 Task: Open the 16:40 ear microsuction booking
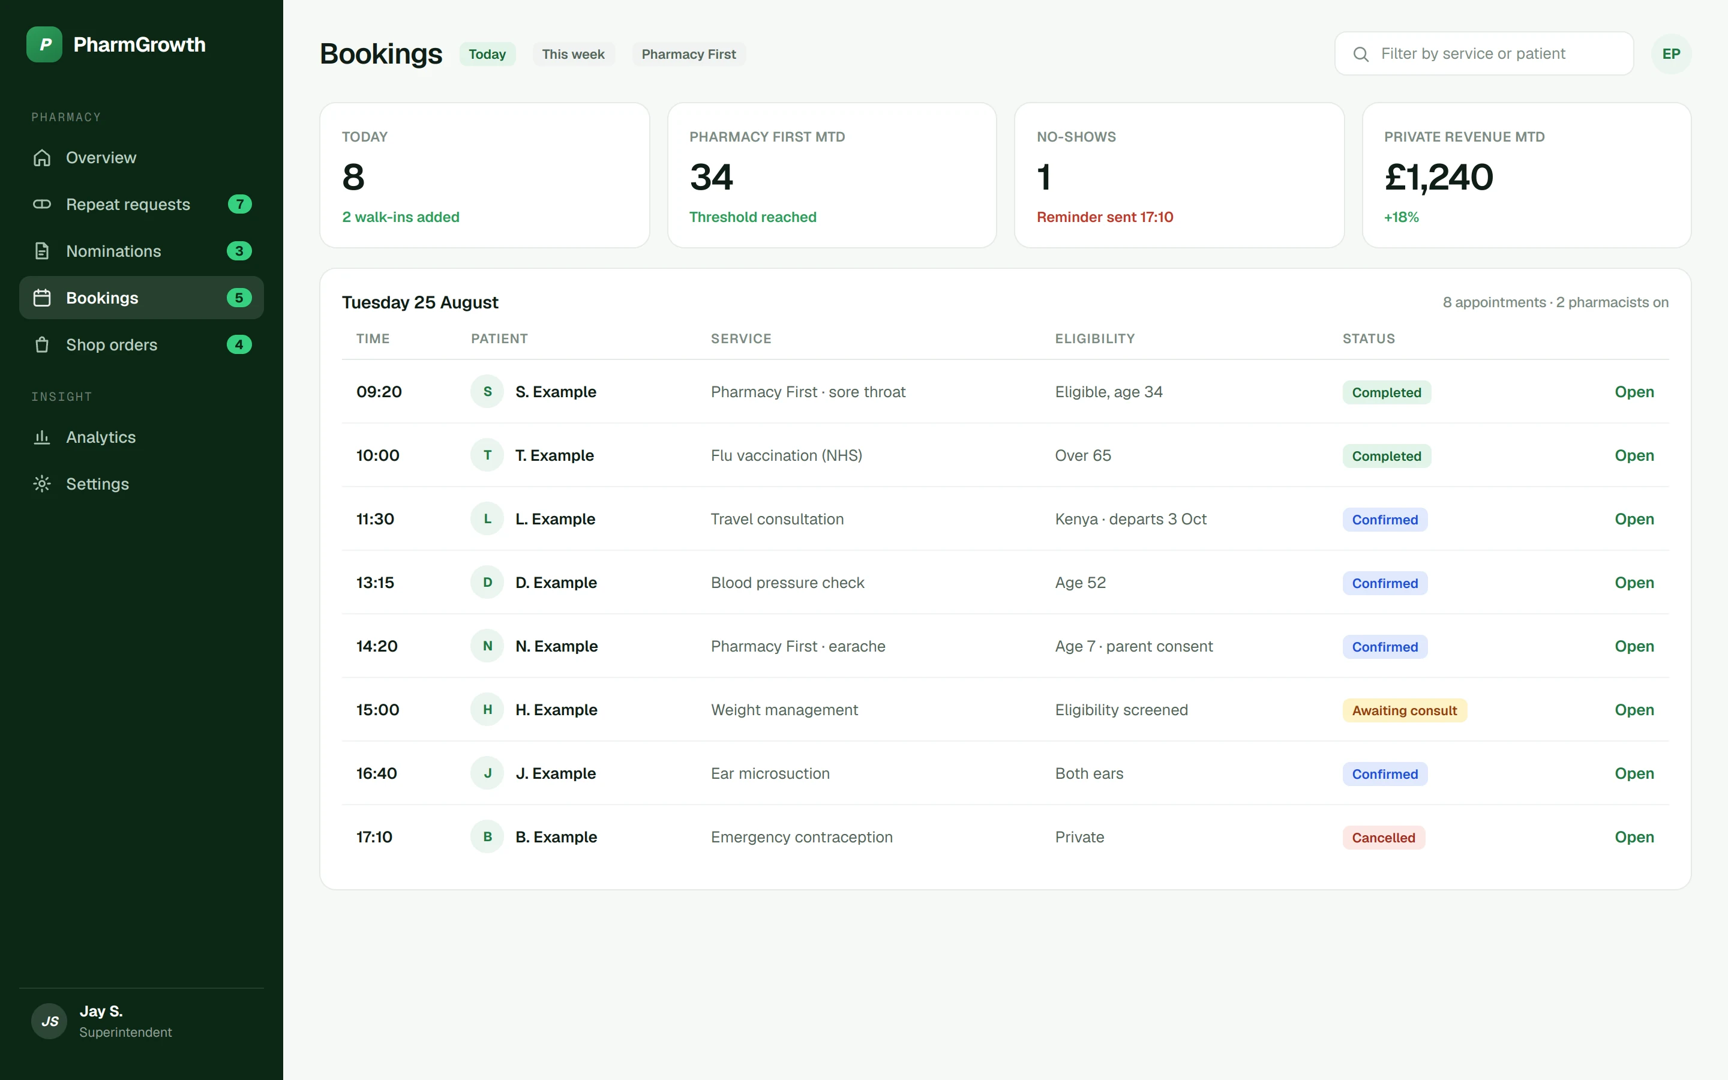click(x=1634, y=773)
